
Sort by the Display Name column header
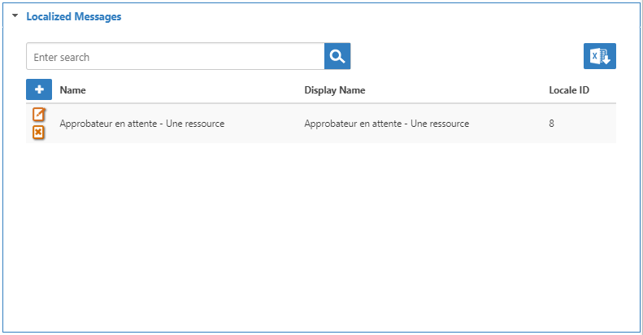334,90
